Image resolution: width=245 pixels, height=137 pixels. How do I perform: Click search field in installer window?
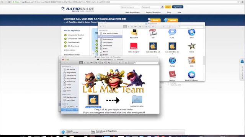point(146,62)
